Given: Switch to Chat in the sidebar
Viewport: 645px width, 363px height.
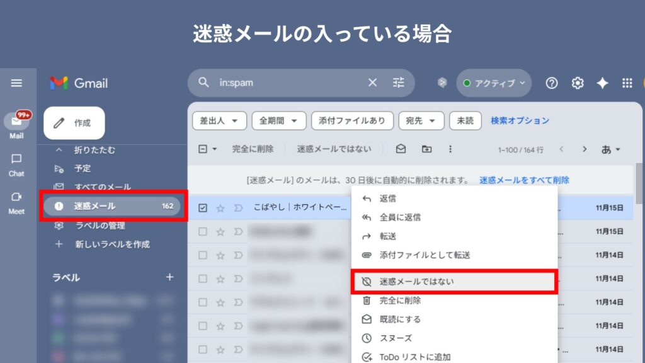Looking at the screenshot, I should [x=17, y=164].
